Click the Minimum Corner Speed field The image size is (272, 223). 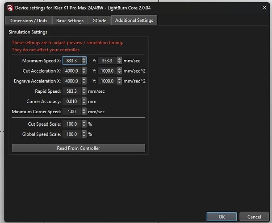(x=72, y=111)
